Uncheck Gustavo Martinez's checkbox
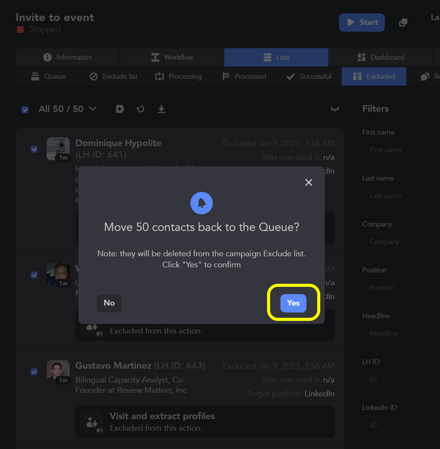Image resolution: width=440 pixels, height=449 pixels. click(x=34, y=372)
